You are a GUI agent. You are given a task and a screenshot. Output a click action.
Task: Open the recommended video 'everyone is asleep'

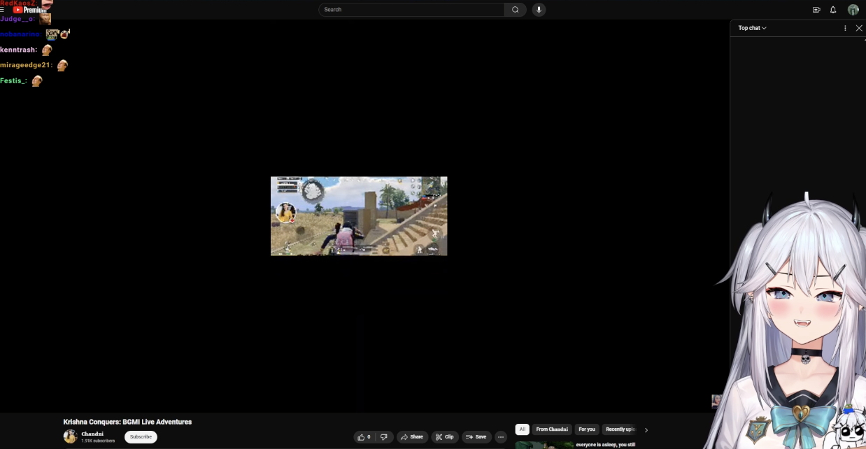click(606, 445)
